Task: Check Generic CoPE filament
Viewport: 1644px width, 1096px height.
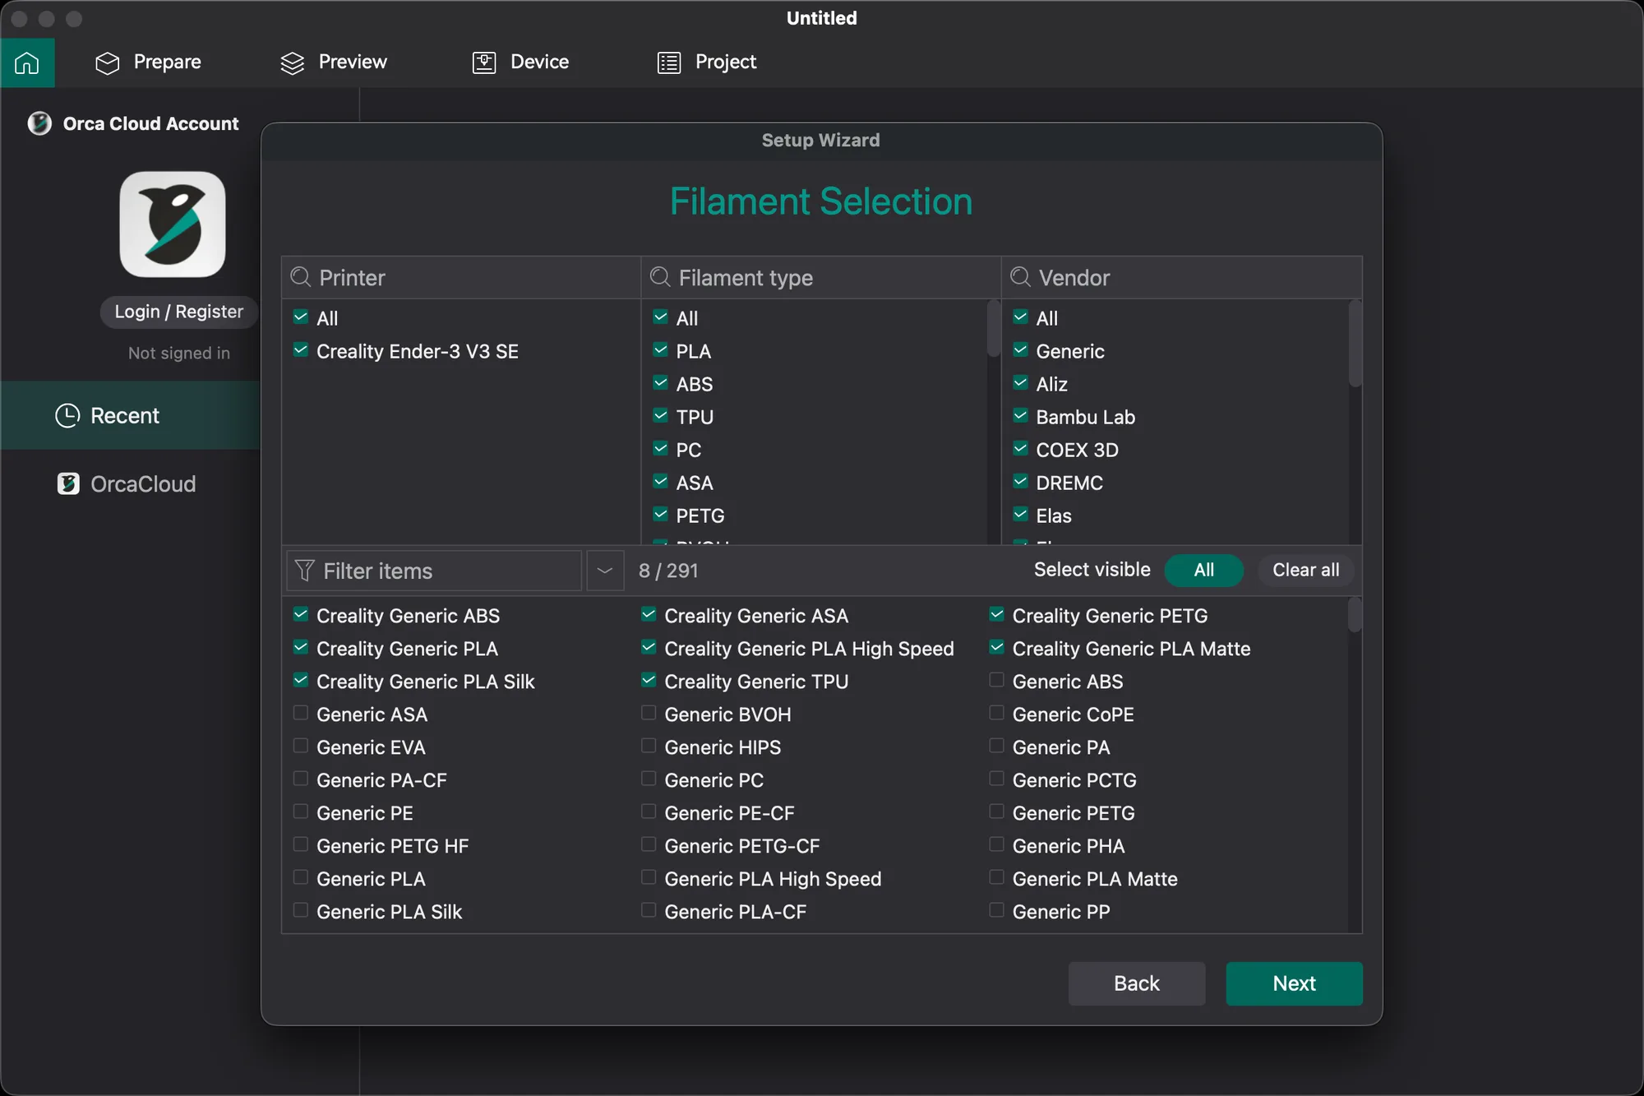Action: coord(997,714)
